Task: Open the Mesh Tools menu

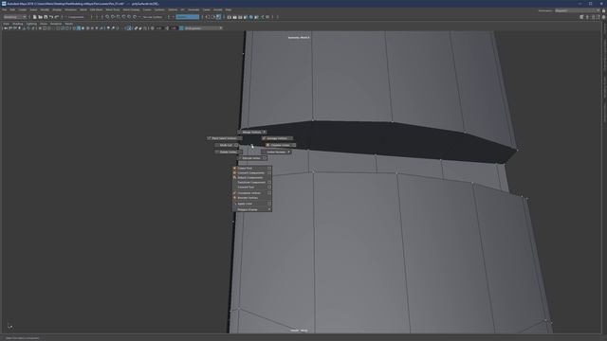Action: [x=113, y=9]
